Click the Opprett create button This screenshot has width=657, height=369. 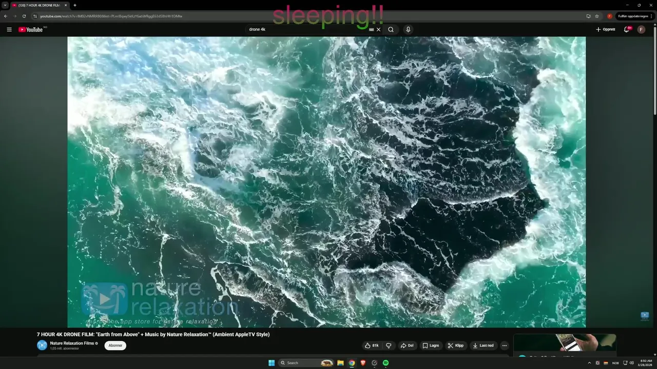pyautogui.click(x=606, y=29)
